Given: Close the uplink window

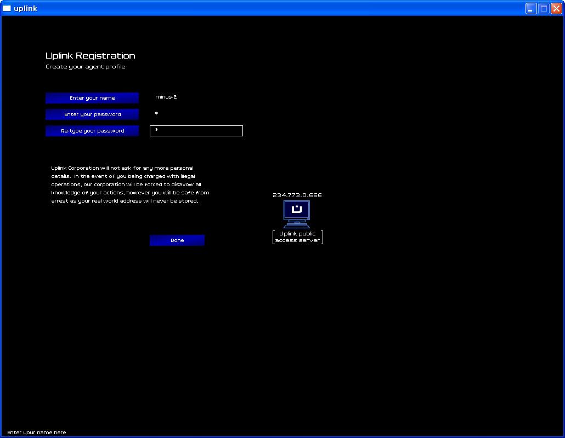Looking at the screenshot, I should coord(556,8).
